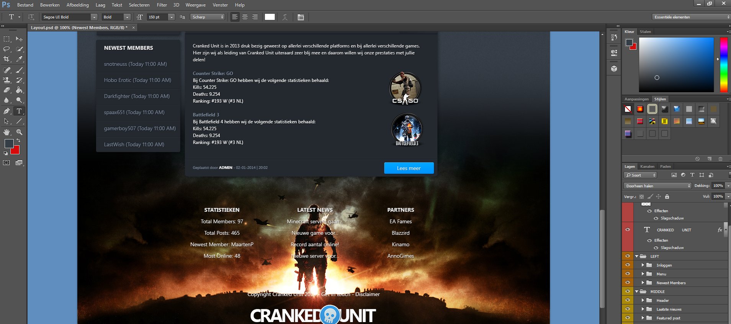The image size is (731, 324).
Task: Select the Brush tool
Action: pyautogui.click(x=19, y=70)
